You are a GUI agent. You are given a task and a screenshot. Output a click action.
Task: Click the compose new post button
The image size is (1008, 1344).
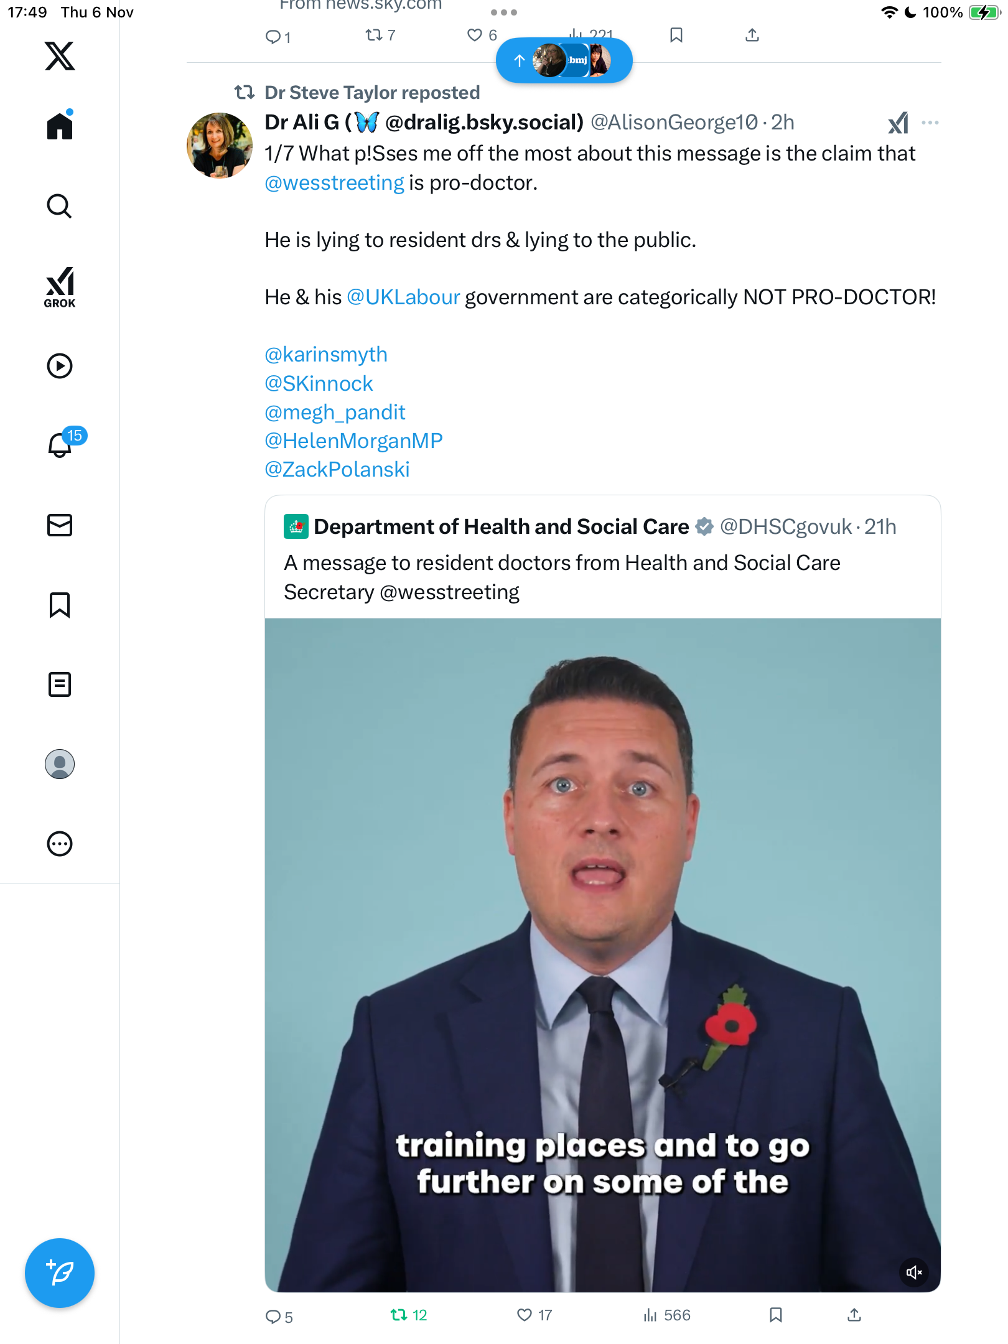click(x=60, y=1273)
